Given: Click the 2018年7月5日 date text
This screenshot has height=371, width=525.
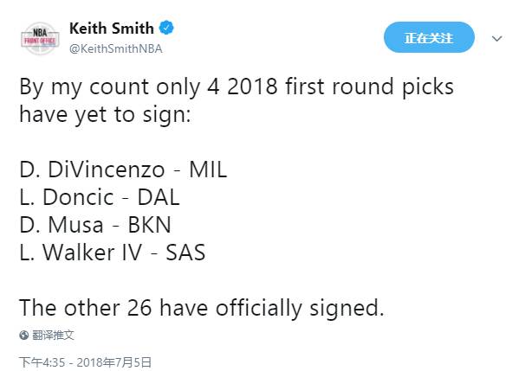Looking at the screenshot, I should pos(113,362).
